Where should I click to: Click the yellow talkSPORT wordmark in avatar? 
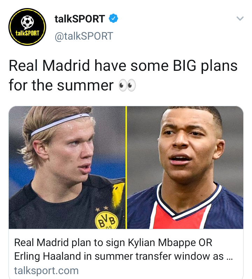click(27, 33)
